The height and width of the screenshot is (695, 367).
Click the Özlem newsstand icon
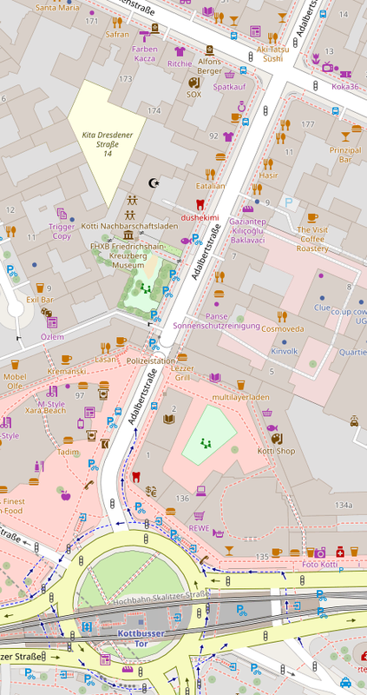point(52,322)
